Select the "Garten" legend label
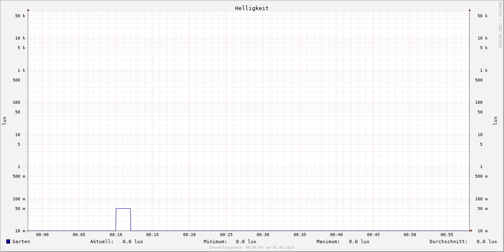 pos(21,241)
